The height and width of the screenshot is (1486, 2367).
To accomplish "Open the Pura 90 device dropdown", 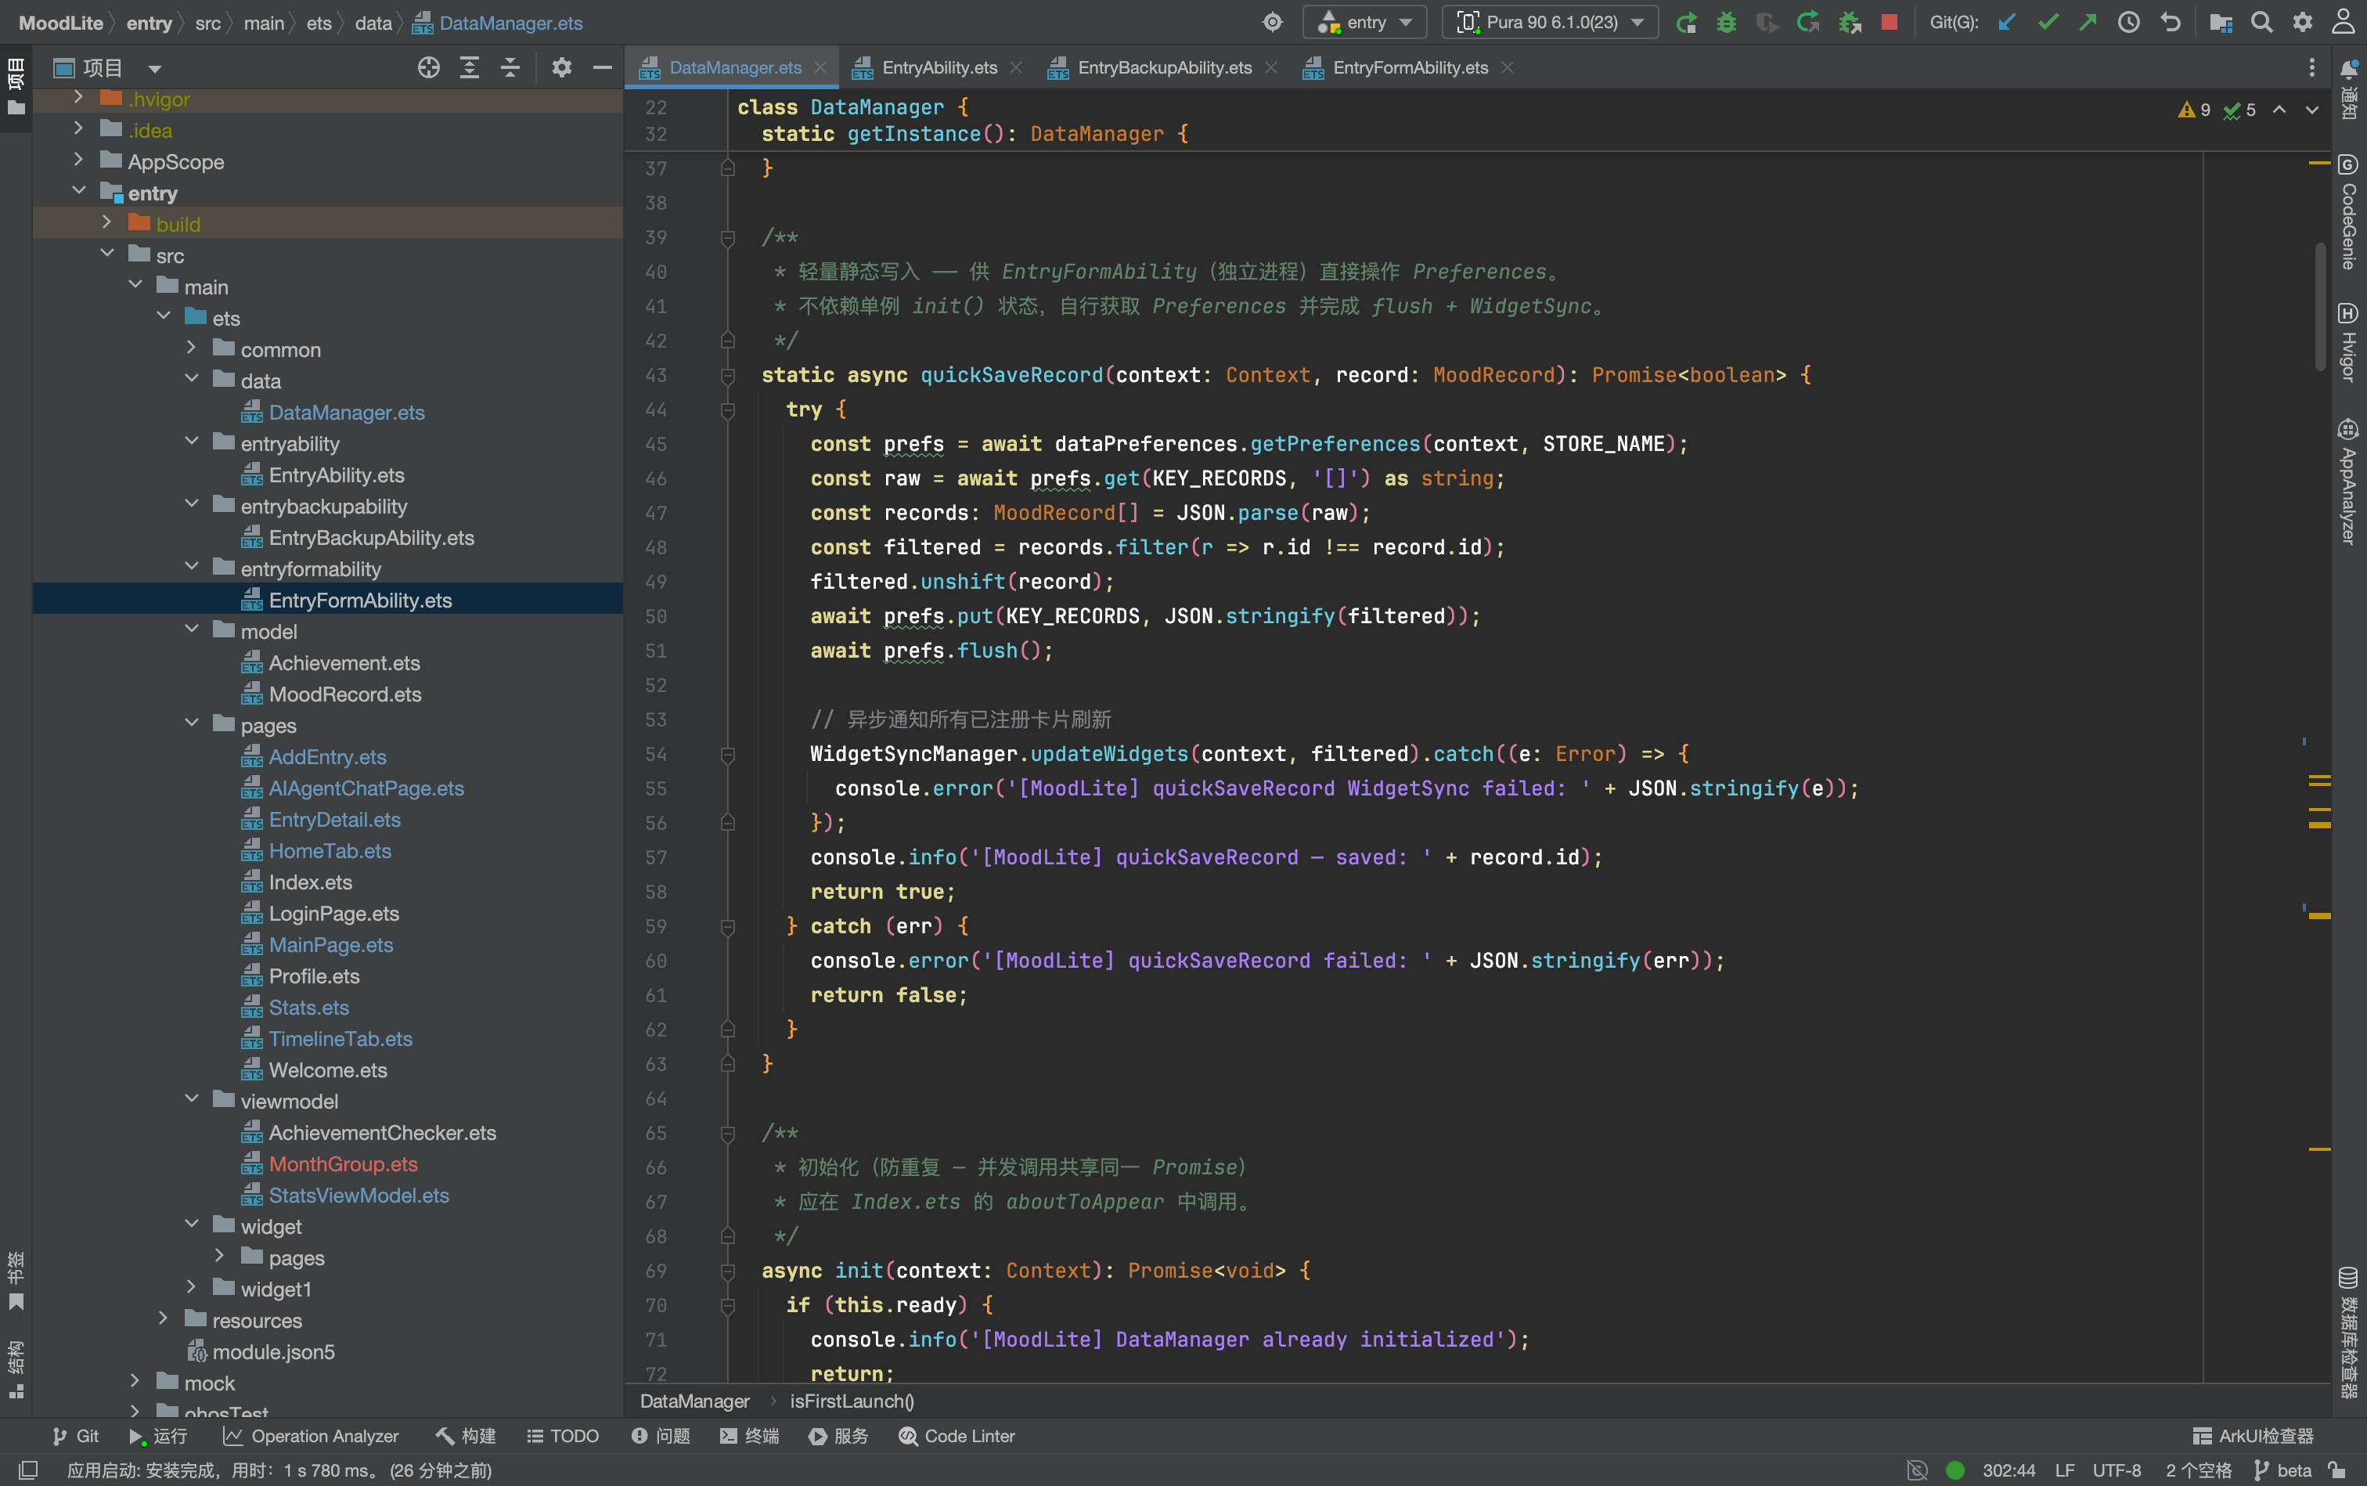I will [1551, 22].
